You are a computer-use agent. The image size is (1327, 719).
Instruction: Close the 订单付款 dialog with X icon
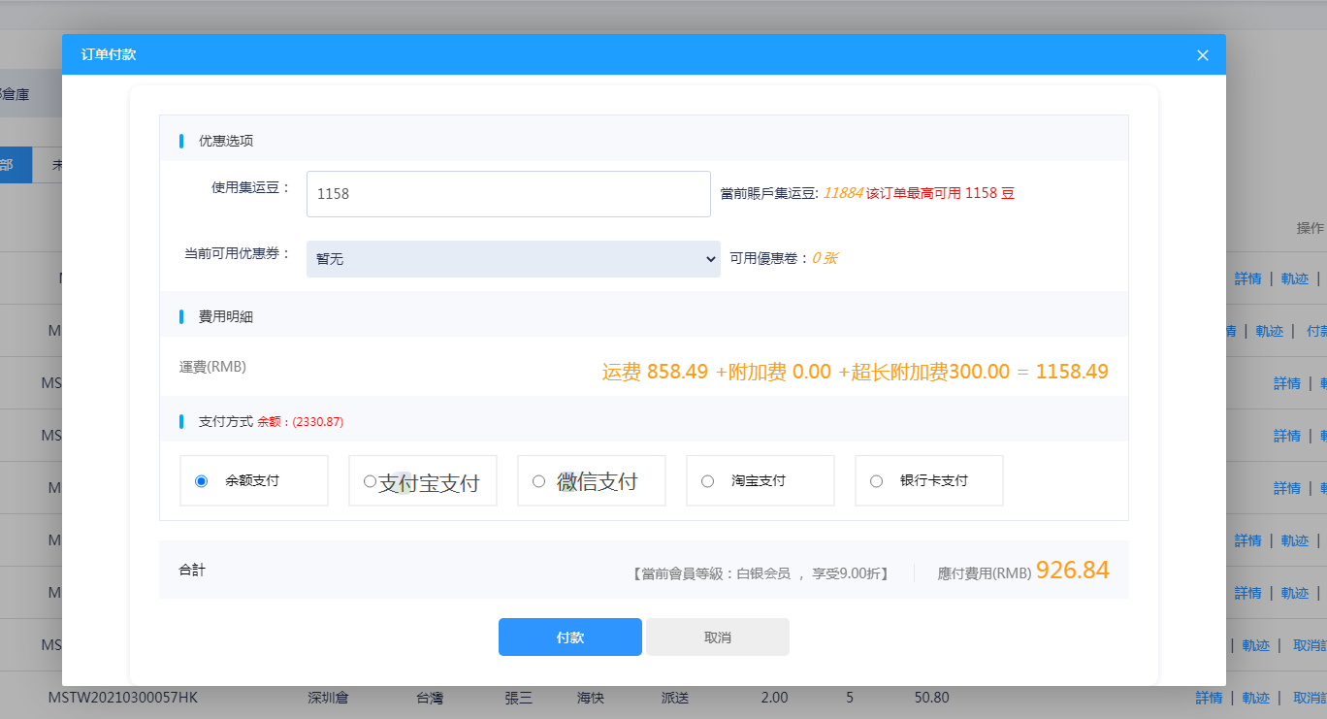point(1202,55)
